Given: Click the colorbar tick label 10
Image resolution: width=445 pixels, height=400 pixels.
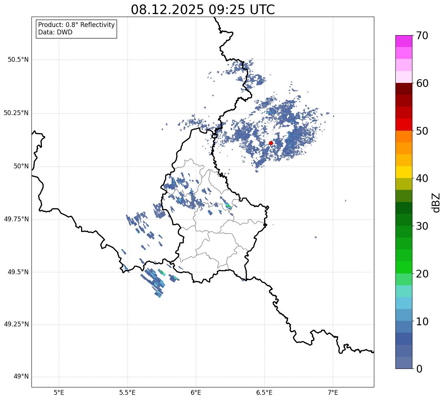Looking at the screenshot, I should [x=422, y=322].
